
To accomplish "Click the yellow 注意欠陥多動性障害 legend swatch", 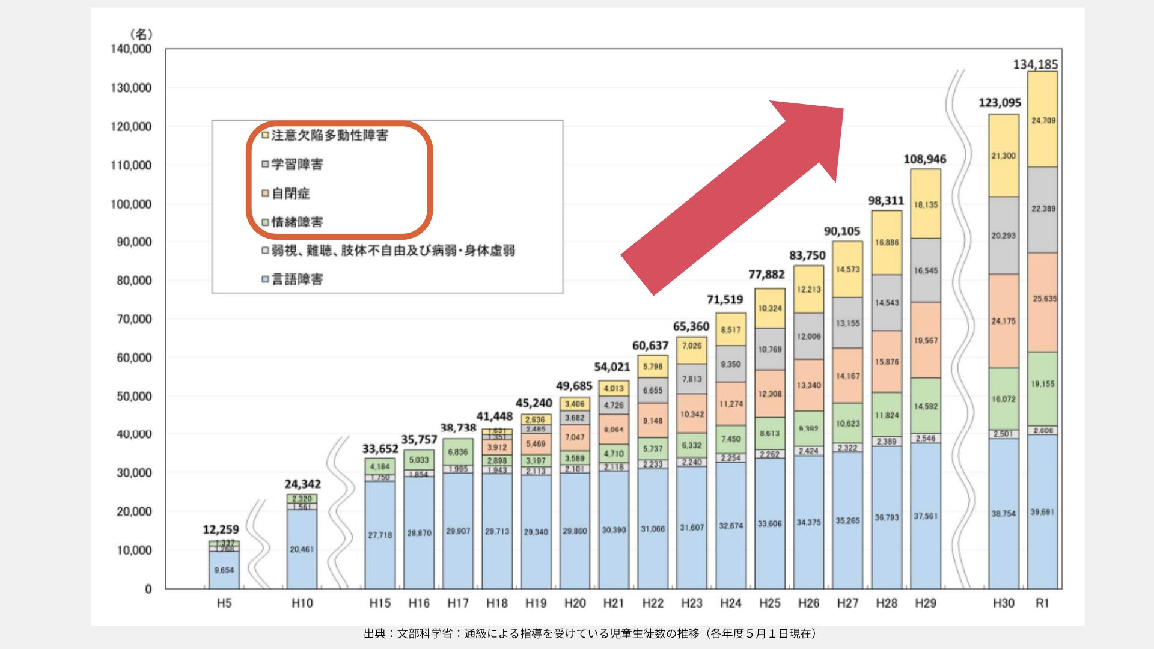I will coord(265,135).
